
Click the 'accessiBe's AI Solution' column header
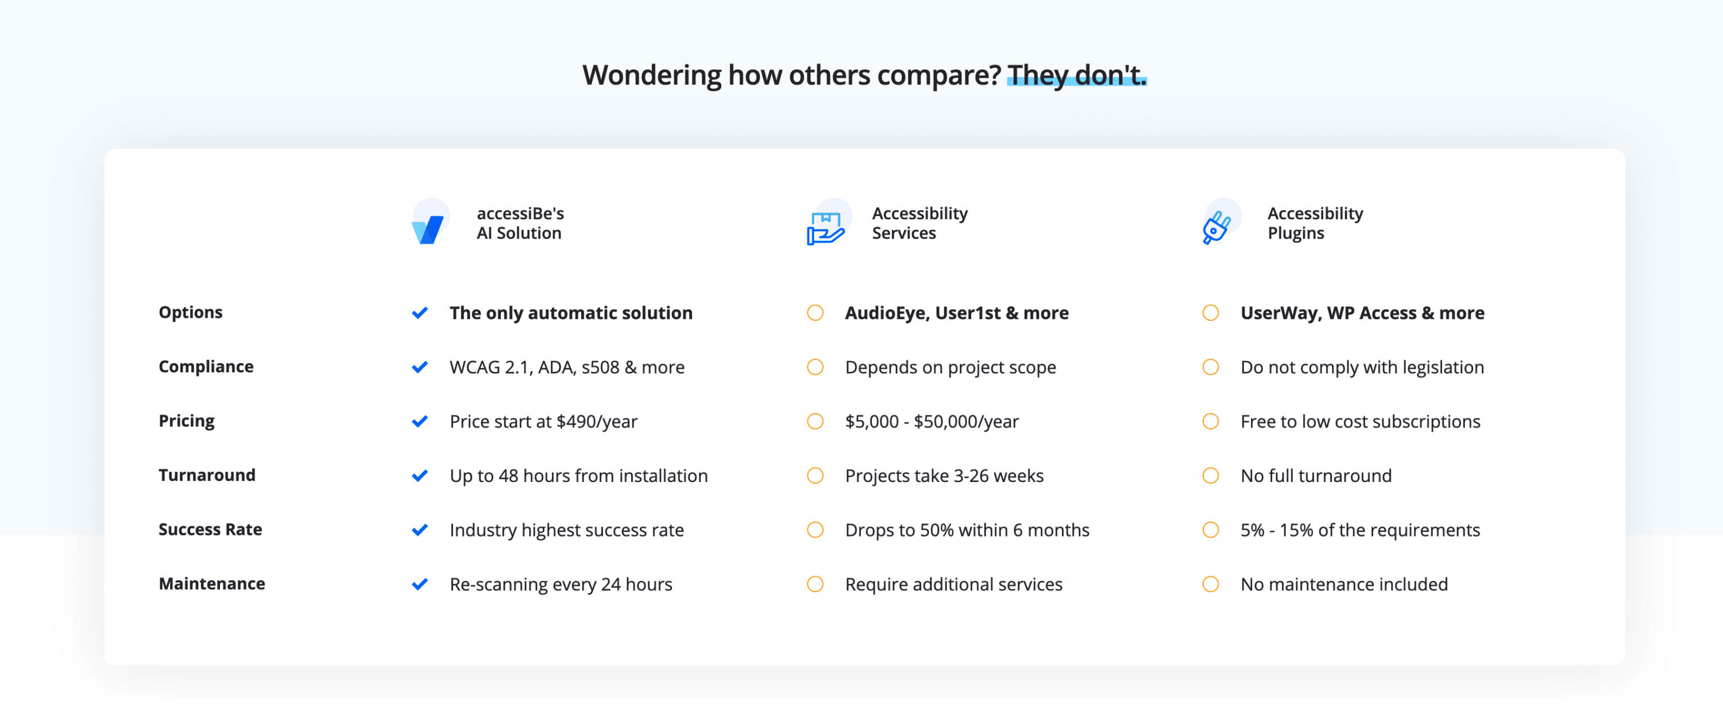pos(520,223)
